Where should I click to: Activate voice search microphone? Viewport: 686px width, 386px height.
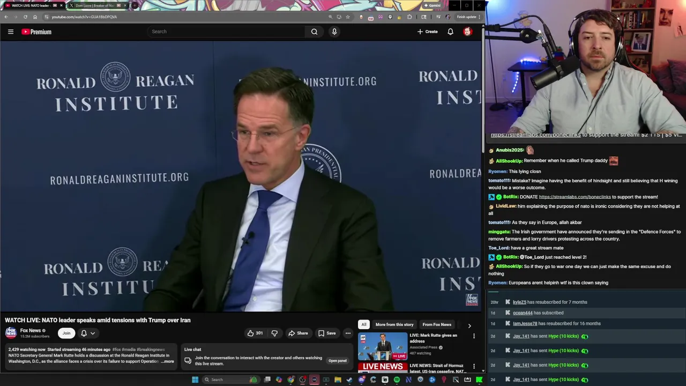click(334, 32)
